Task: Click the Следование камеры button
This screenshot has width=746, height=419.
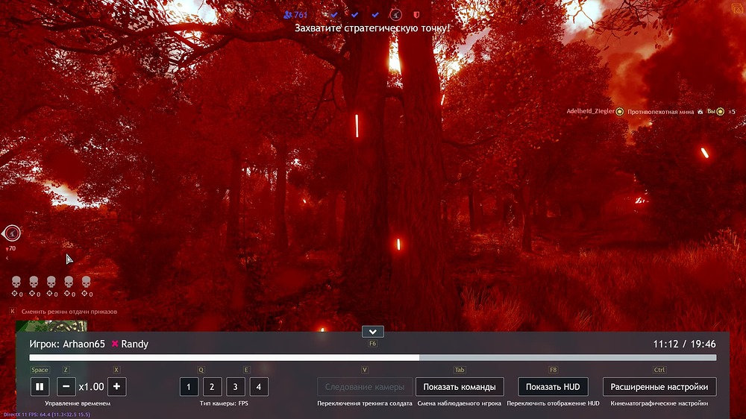Action: click(x=364, y=387)
